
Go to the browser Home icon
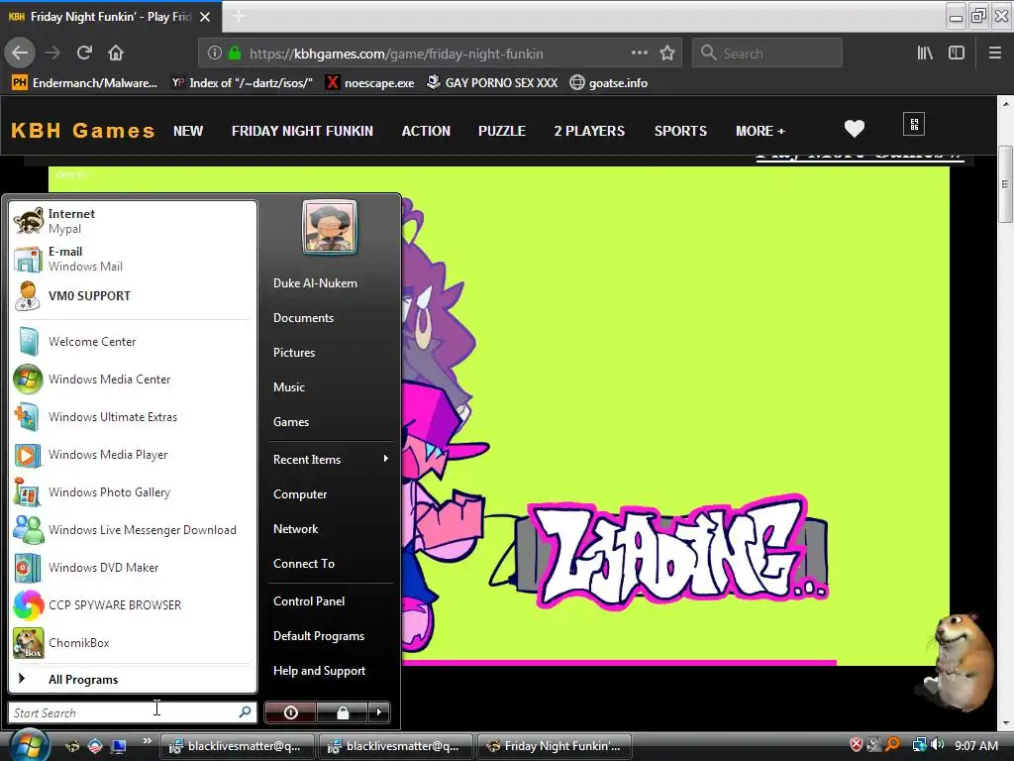[x=116, y=54]
